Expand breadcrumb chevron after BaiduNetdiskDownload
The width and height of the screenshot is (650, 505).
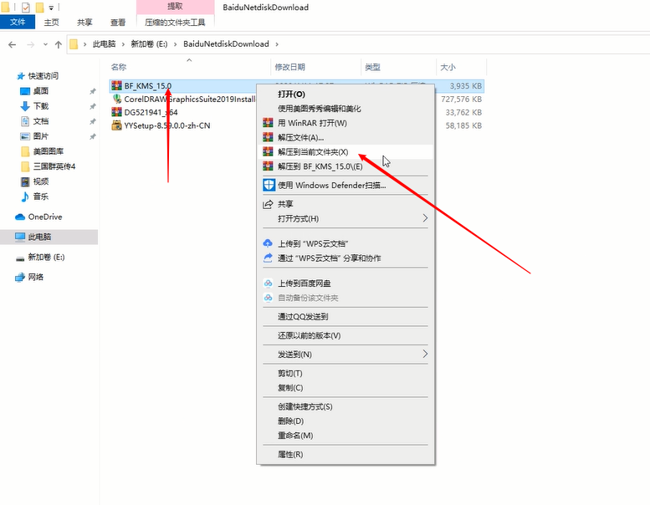(x=277, y=44)
